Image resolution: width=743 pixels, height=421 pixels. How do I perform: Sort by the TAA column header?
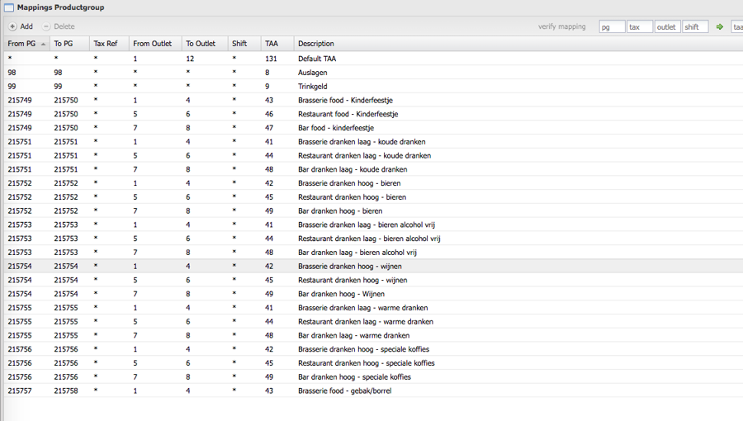pyautogui.click(x=272, y=44)
